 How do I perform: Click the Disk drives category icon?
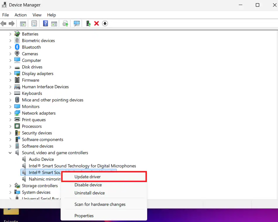coord(17,67)
